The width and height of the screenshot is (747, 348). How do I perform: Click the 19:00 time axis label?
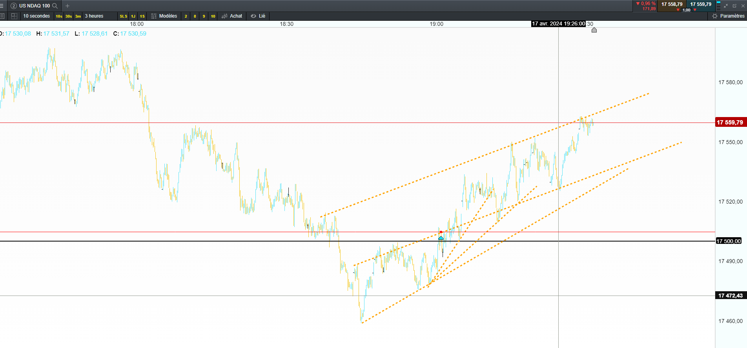[437, 24]
